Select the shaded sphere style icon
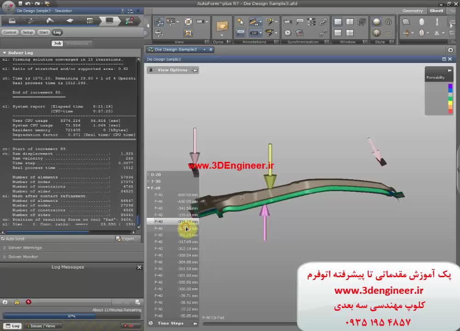This screenshot has width=460, height=331. point(377,22)
